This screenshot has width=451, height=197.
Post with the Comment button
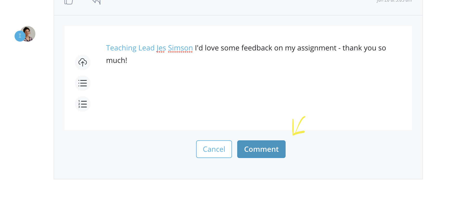point(261,149)
